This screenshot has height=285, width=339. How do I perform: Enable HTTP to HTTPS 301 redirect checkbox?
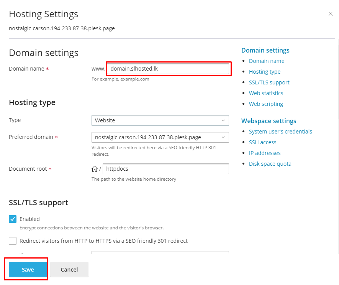click(13, 241)
